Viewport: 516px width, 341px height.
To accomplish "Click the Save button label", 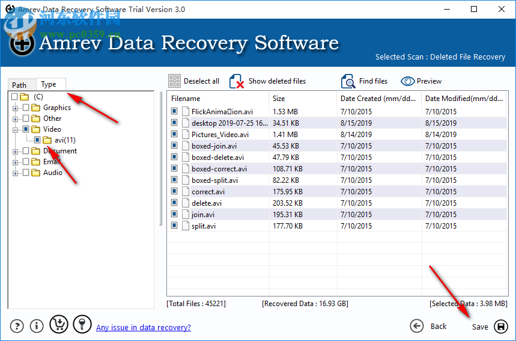I will (x=480, y=327).
